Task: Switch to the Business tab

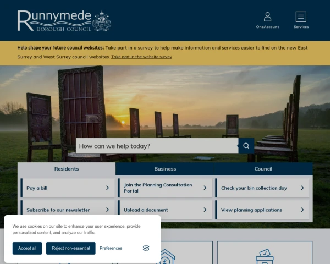Action: [165, 169]
